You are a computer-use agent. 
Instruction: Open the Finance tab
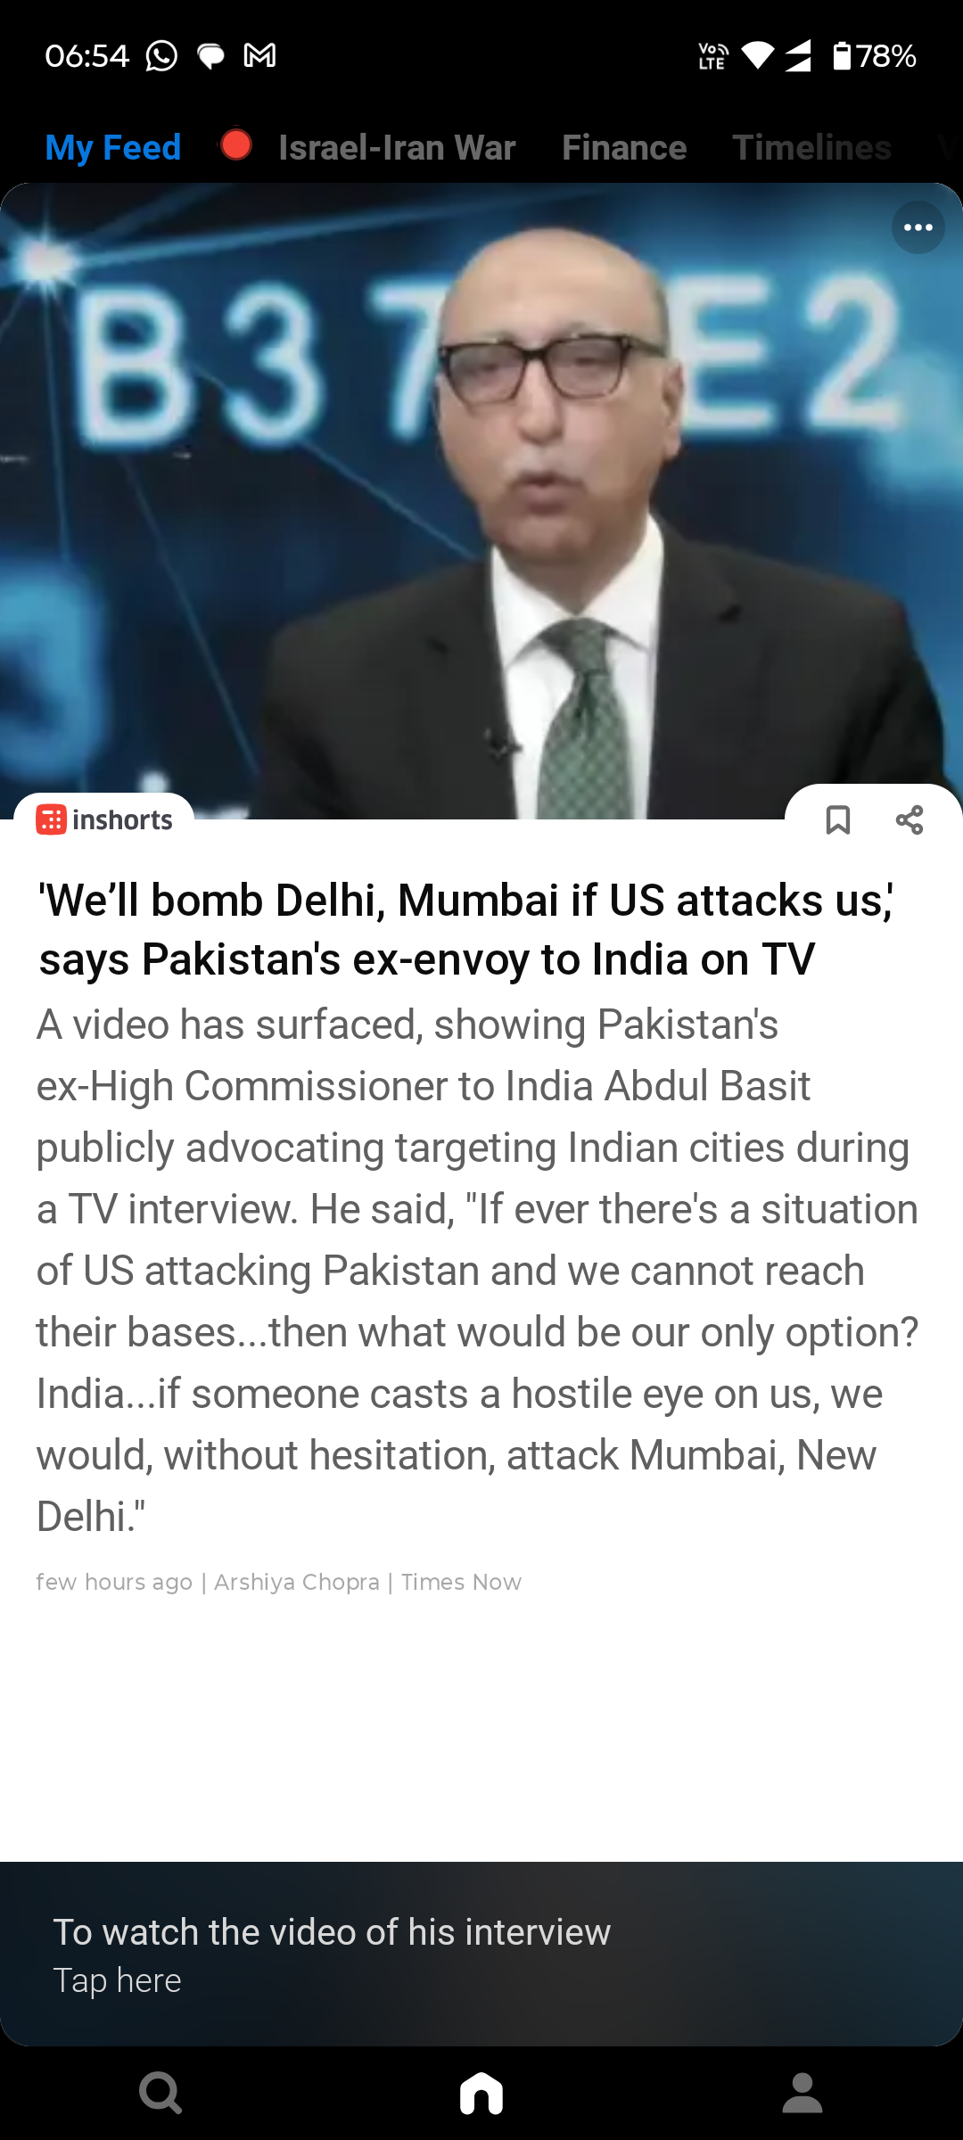624,147
